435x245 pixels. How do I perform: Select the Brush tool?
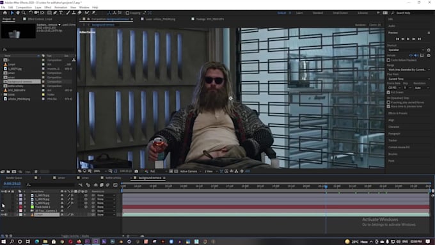(68, 13)
